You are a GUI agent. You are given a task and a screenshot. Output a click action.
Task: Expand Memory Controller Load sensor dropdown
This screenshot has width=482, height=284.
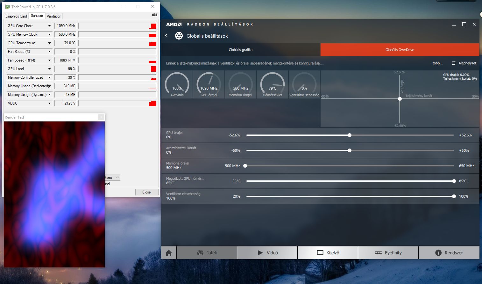(x=49, y=77)
